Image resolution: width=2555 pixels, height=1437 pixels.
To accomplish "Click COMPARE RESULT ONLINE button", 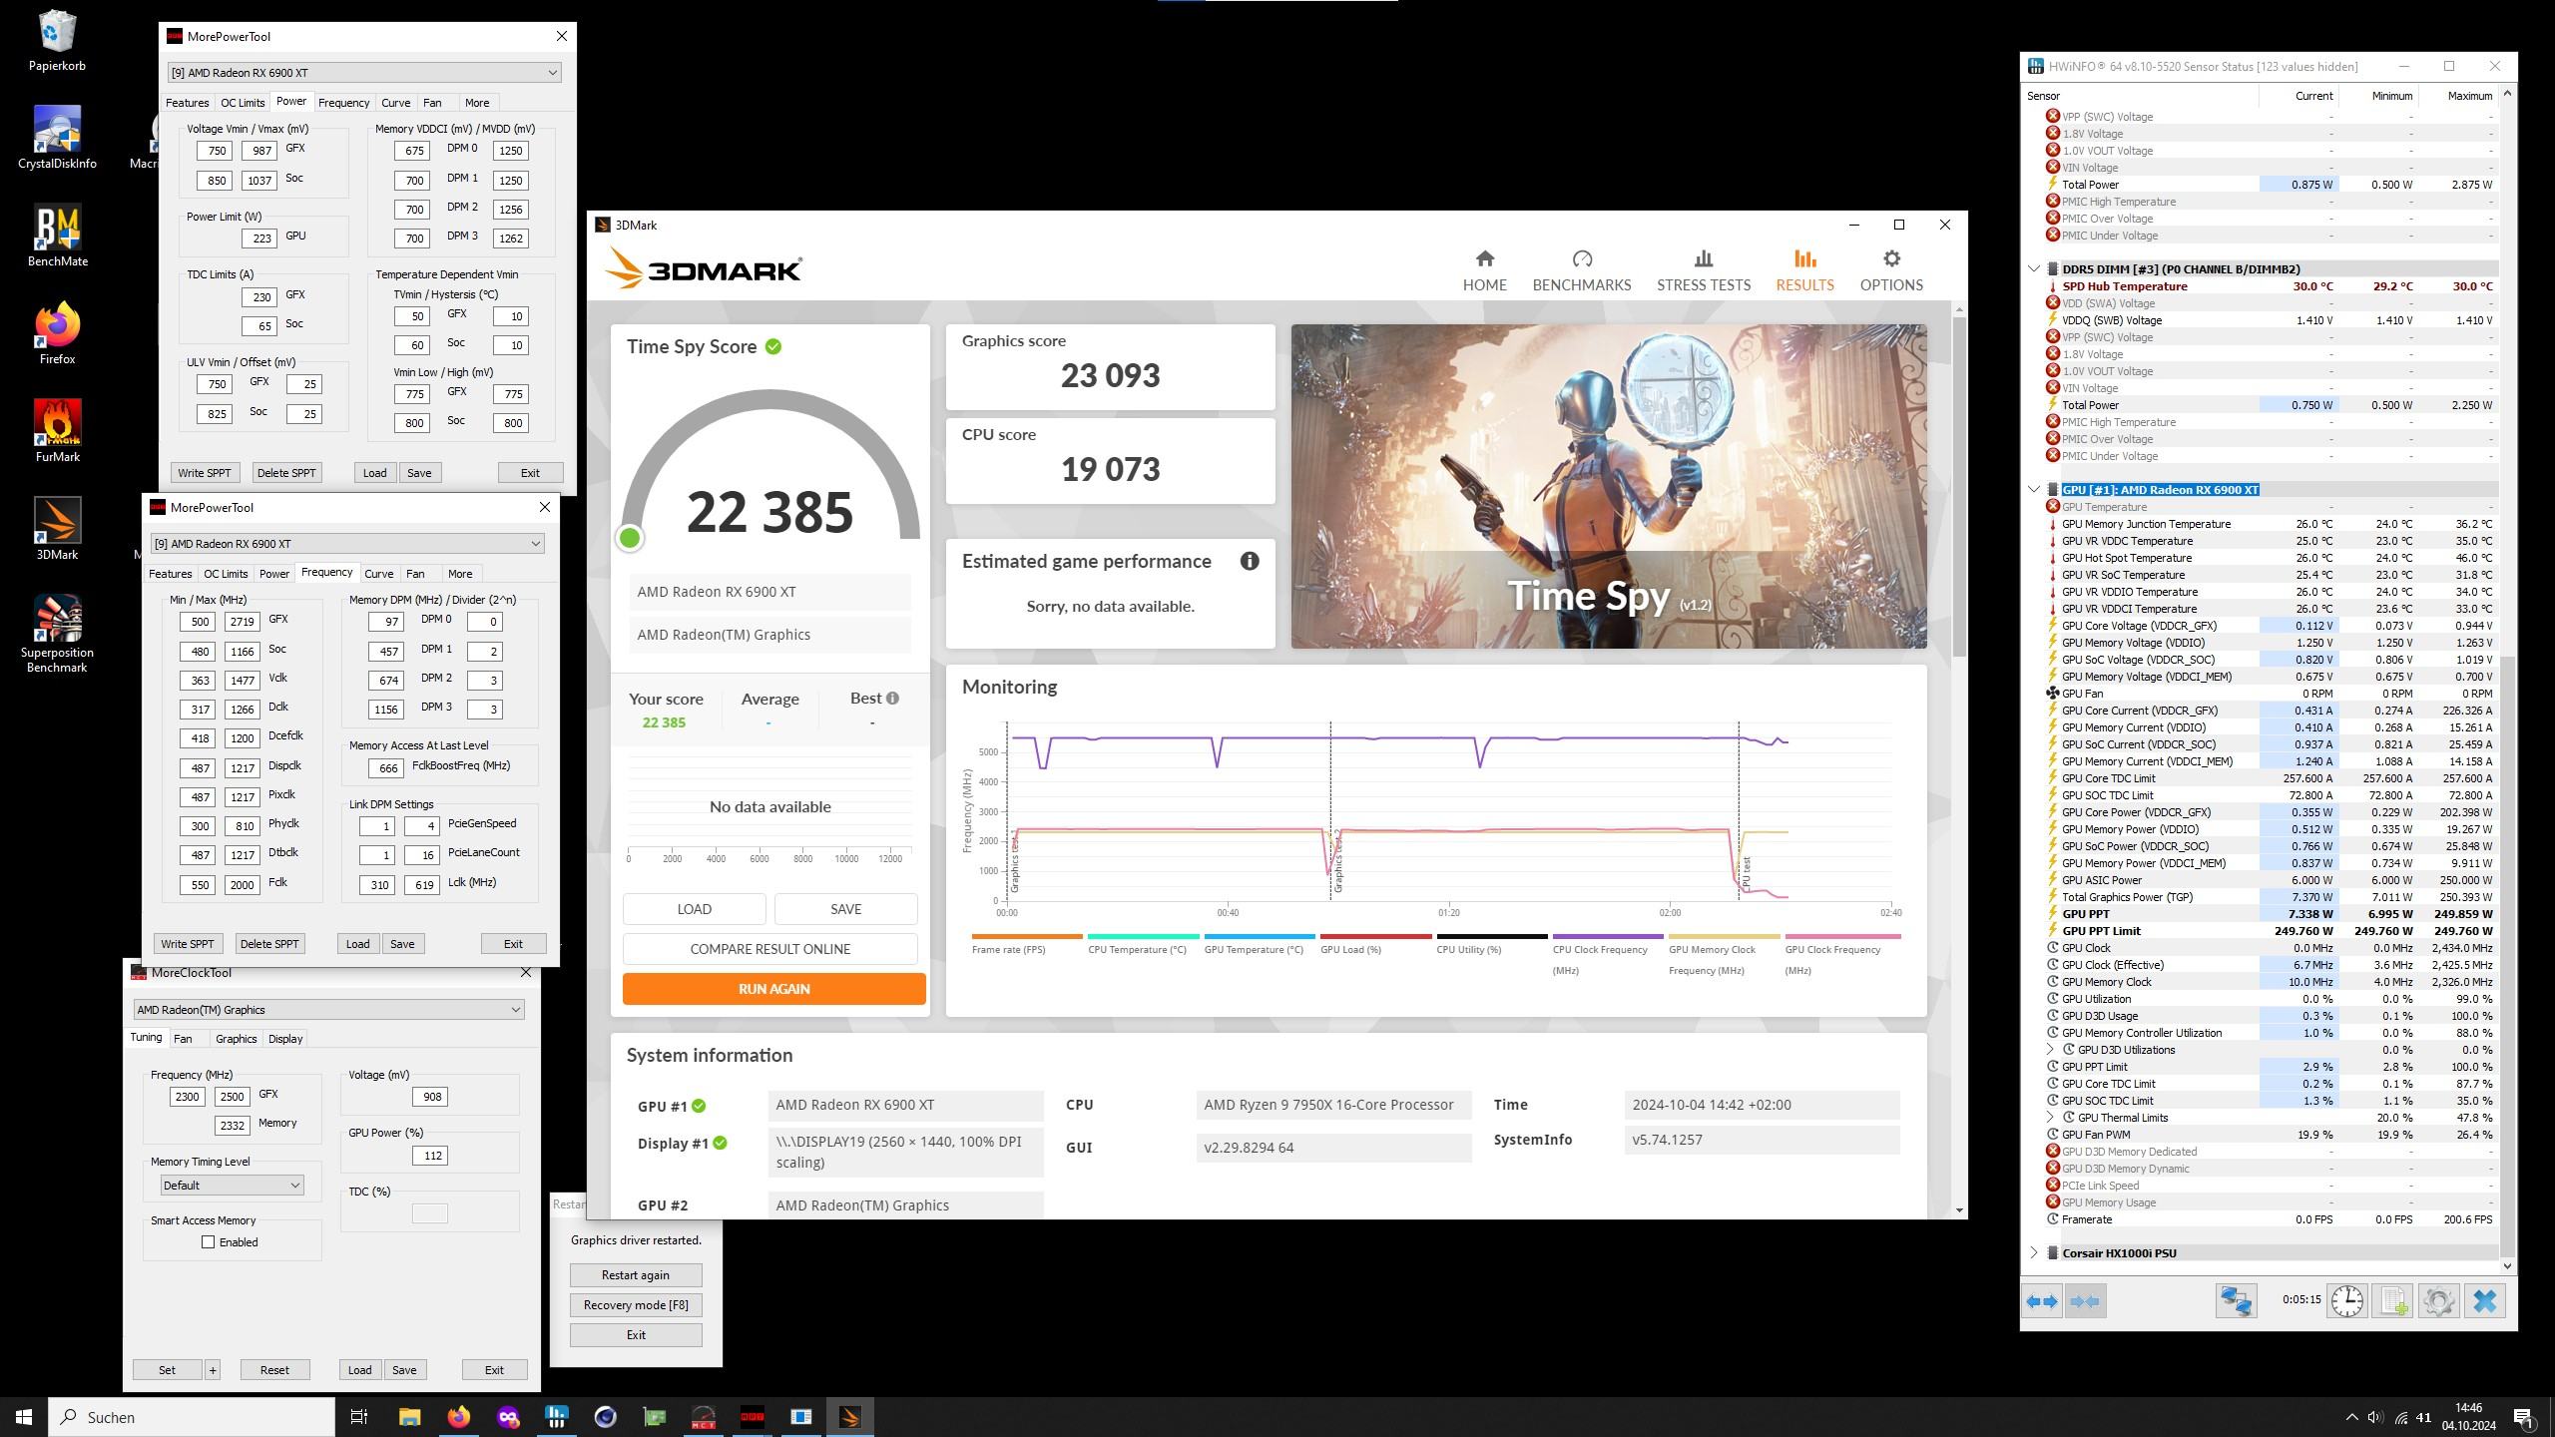I will coord(769,949).
